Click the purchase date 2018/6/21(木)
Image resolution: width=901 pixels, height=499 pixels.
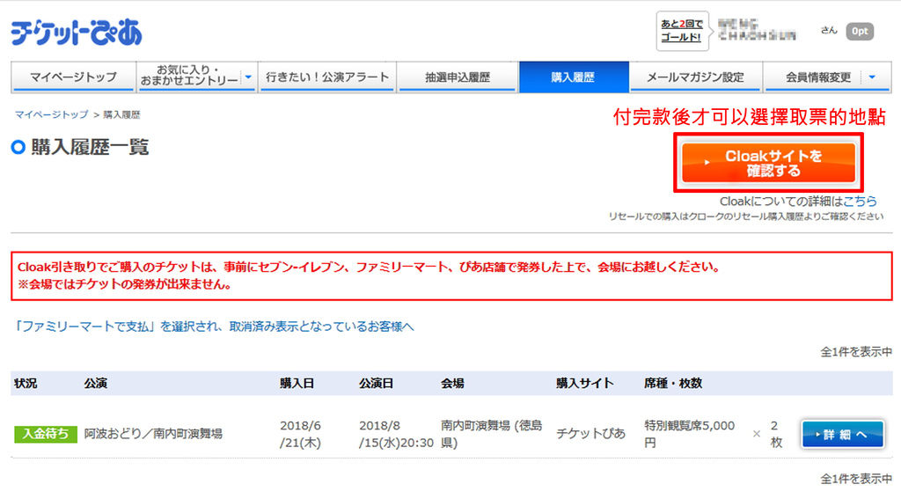(301, 434)
